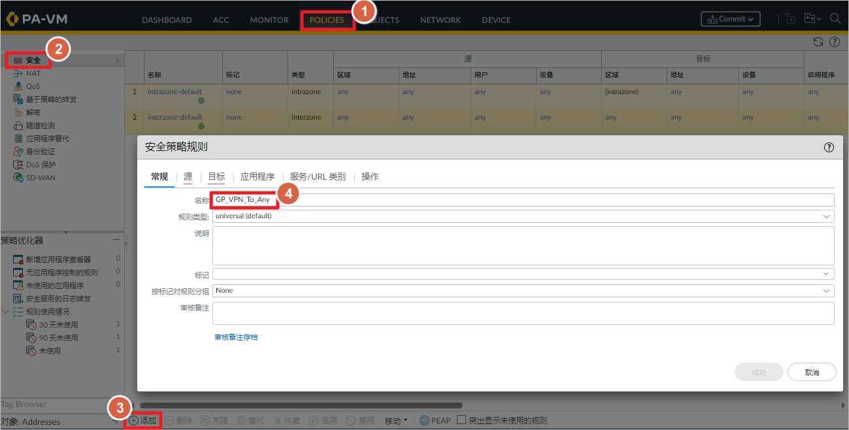Open 未使用的应用程序 optimizer entry
The width and height of the screenshot is (849, 430).
tap(55, 286)
